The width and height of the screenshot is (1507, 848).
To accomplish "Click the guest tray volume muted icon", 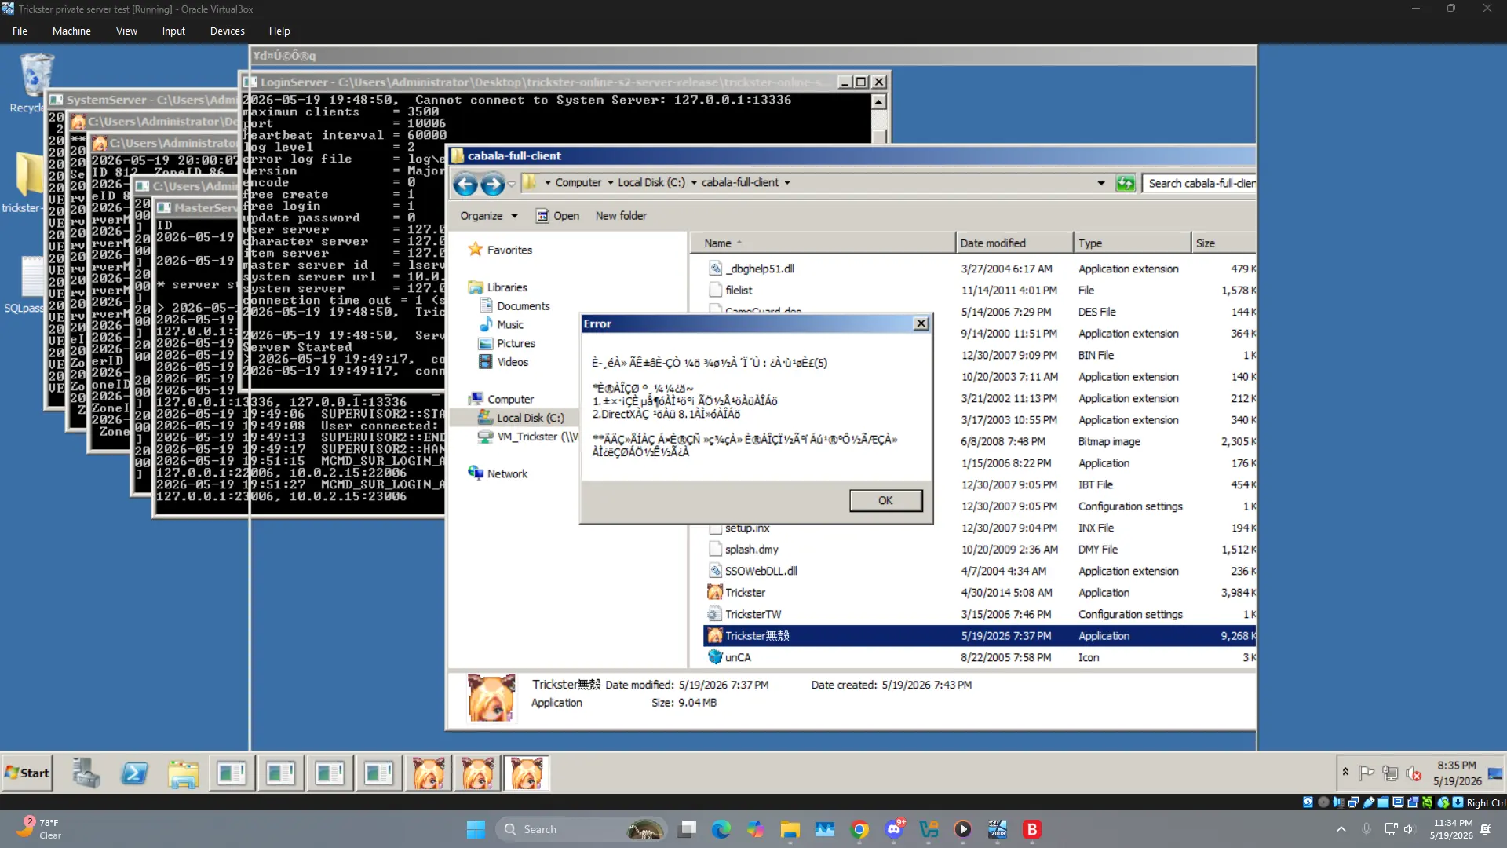I will pyautogui.click(x=1414, y=773).
